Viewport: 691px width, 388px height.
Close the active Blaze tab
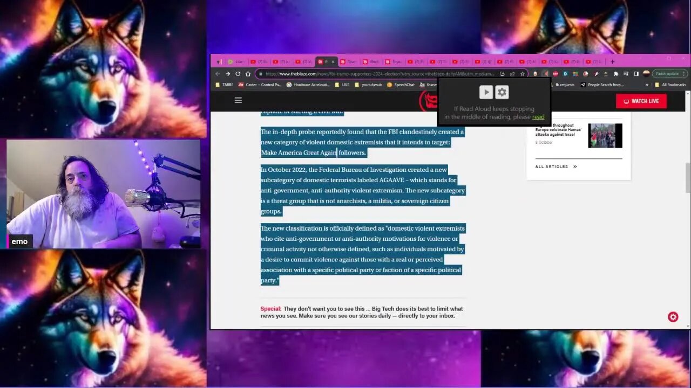(333, 61)
